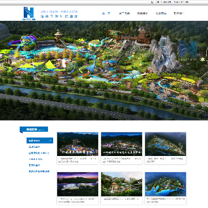Click the phone icon in the top bar
The width and height of the screenshot is (208, 208).
coord(152,2)
